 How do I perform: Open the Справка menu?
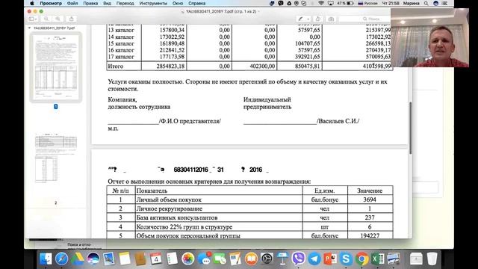tap(196, 3)
